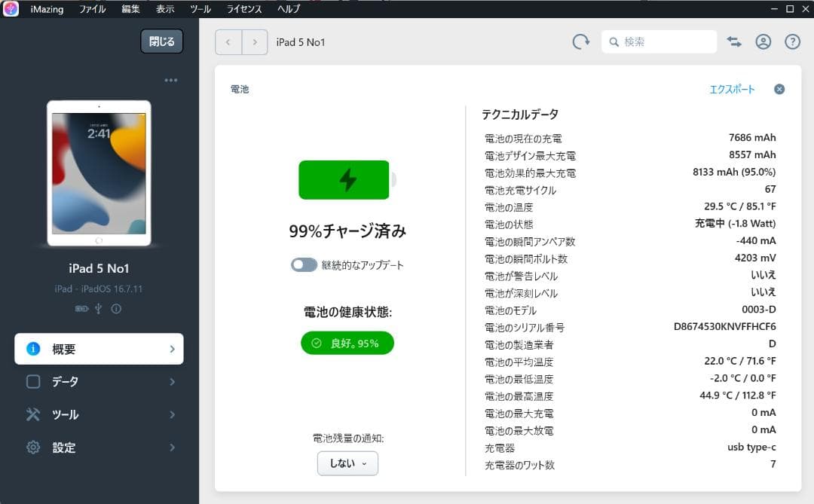Open the 設定 gear icon in the sidebar

(32, 447)
